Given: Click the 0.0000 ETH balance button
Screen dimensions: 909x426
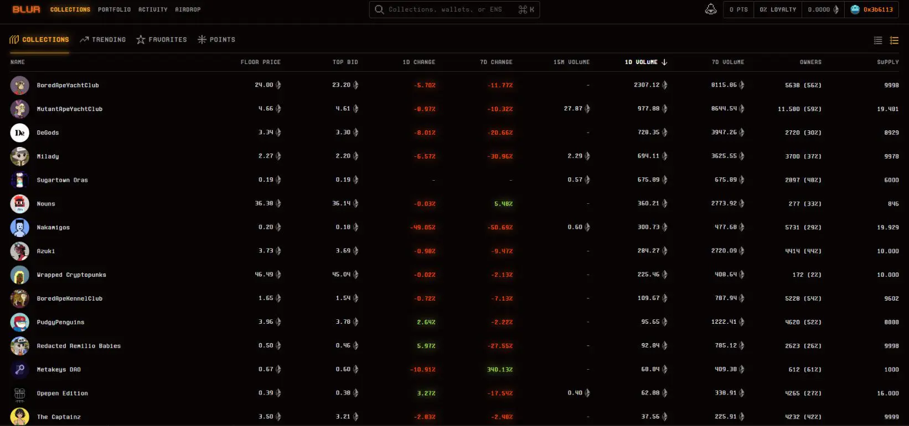Looking at the screenshot, I should click(823, 9).
